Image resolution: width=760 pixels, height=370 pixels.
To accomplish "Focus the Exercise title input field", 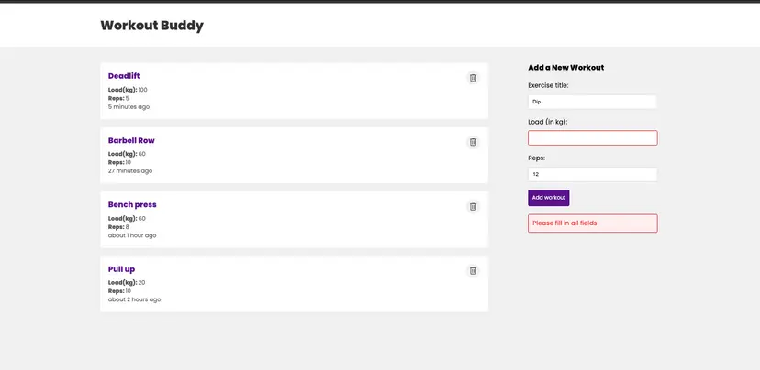I will [x=592, y=102].
